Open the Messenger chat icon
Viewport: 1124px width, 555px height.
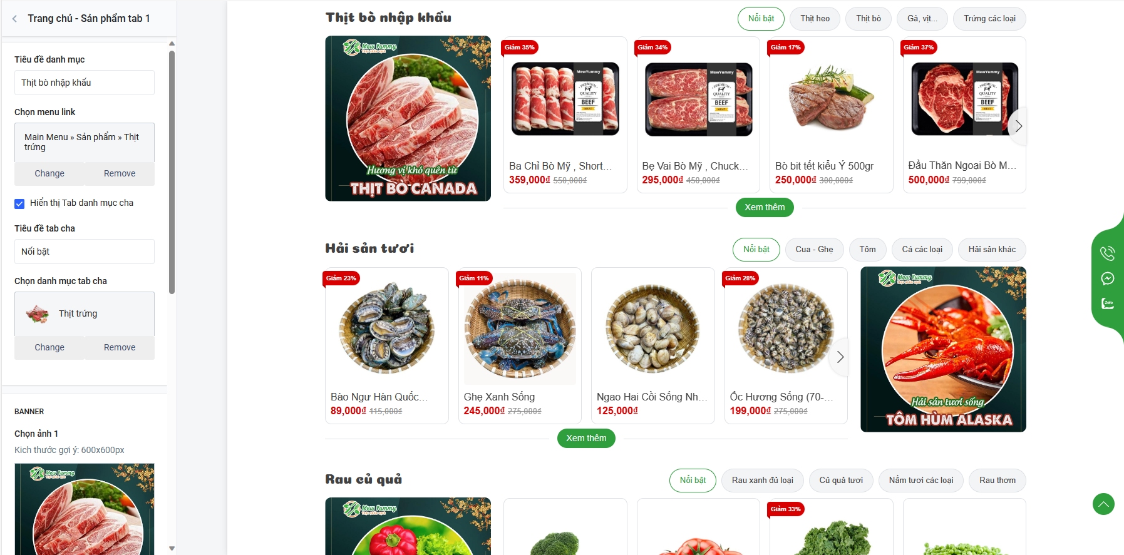[1107, 278]
